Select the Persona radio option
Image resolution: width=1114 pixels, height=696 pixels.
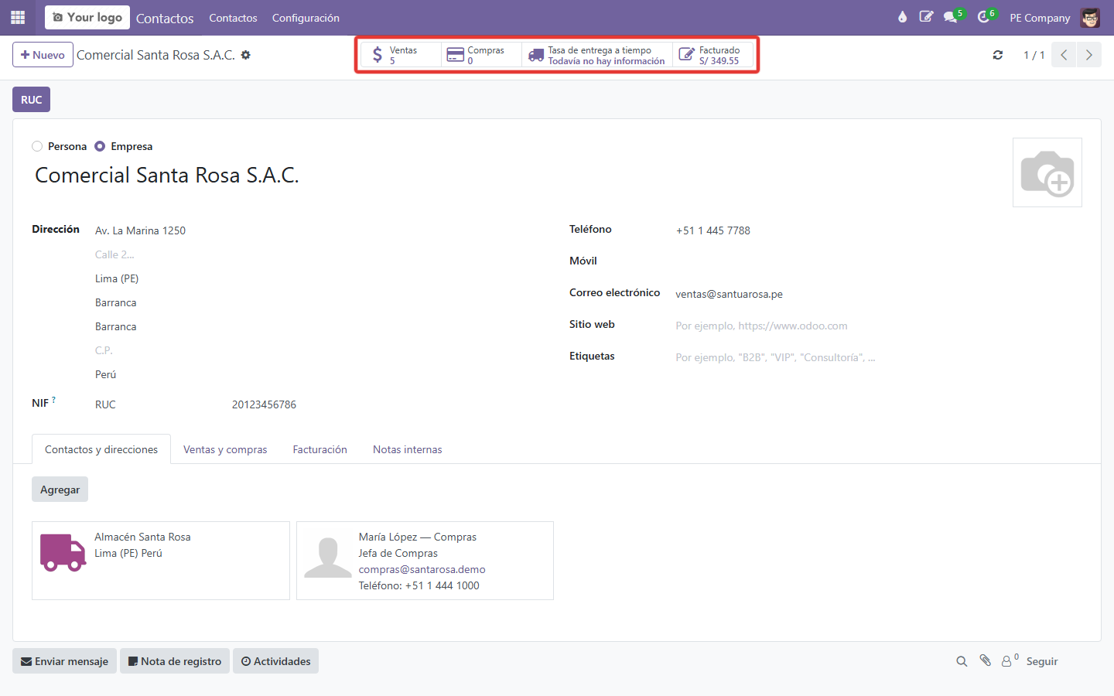pyautogui.click(x=37, y=146)
